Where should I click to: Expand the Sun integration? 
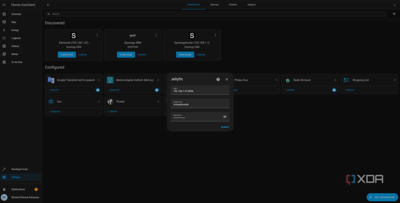(99, 102)
